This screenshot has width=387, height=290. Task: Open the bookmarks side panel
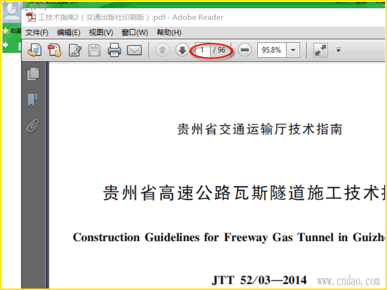[33, 100]
